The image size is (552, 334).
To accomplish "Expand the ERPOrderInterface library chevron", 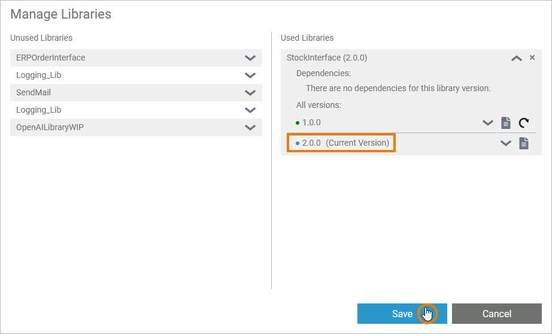I will click(250, 58).
